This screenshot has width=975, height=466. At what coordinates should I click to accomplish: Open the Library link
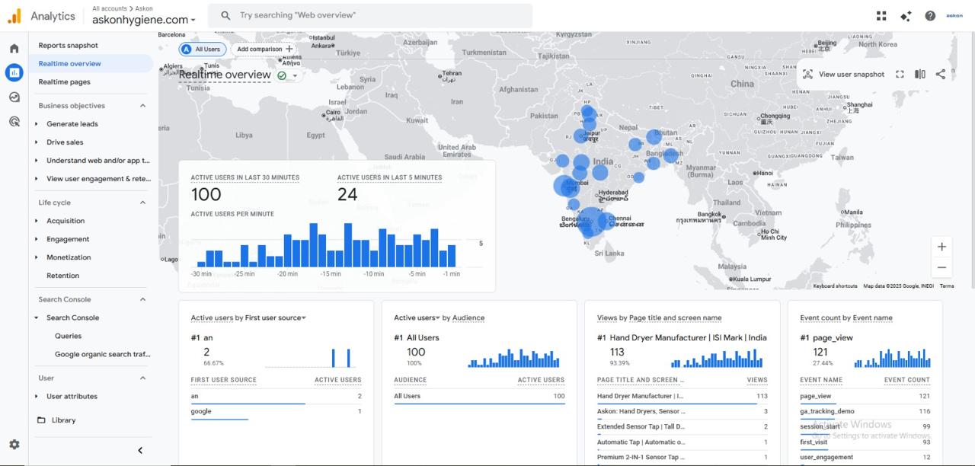point(63,420)
